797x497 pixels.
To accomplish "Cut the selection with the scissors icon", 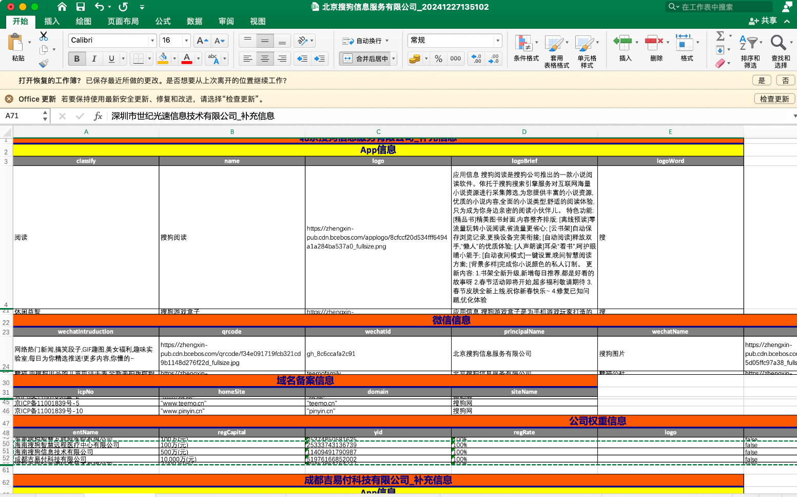I will (44, 36).
